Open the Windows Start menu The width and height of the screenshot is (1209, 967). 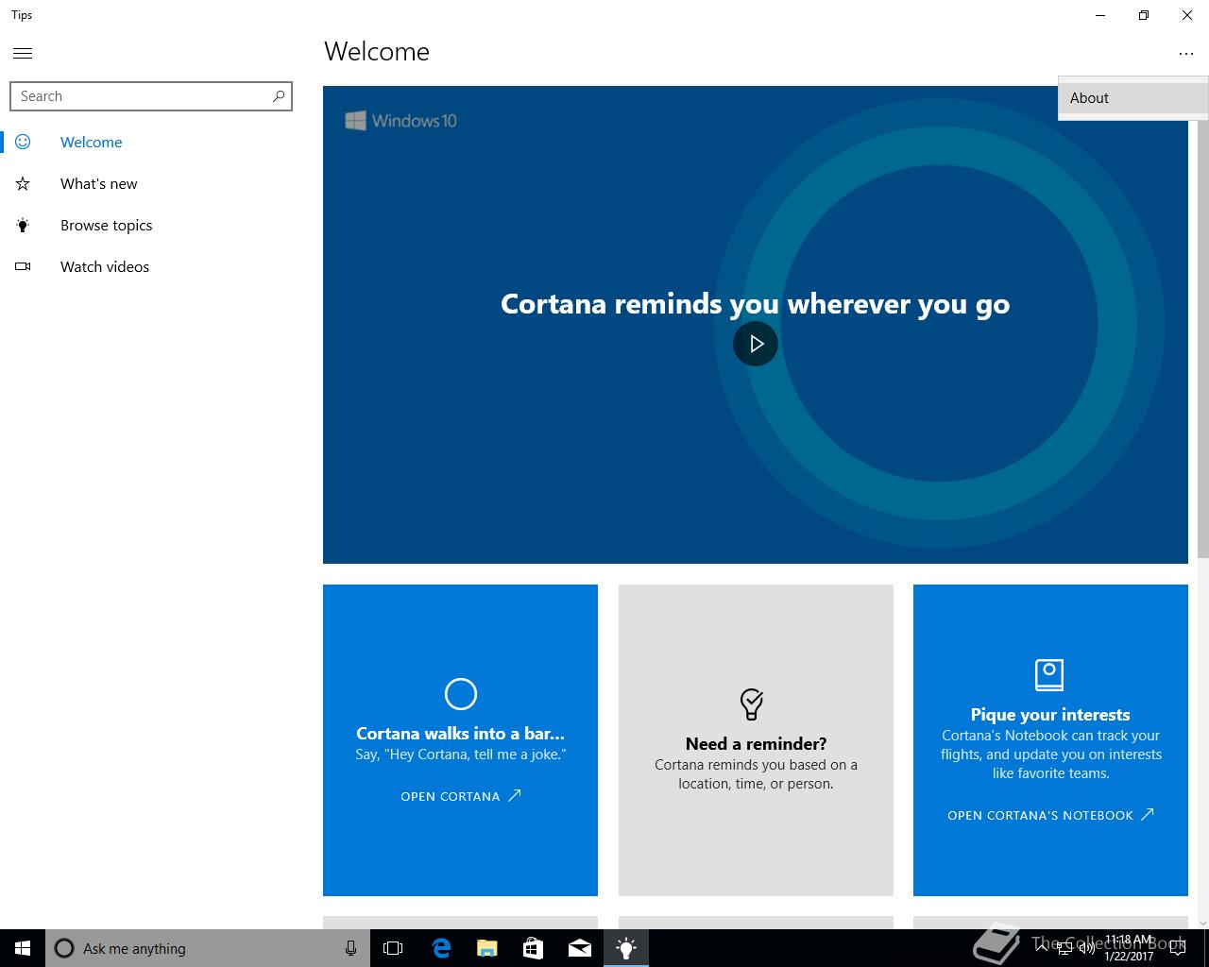point(23,948)
